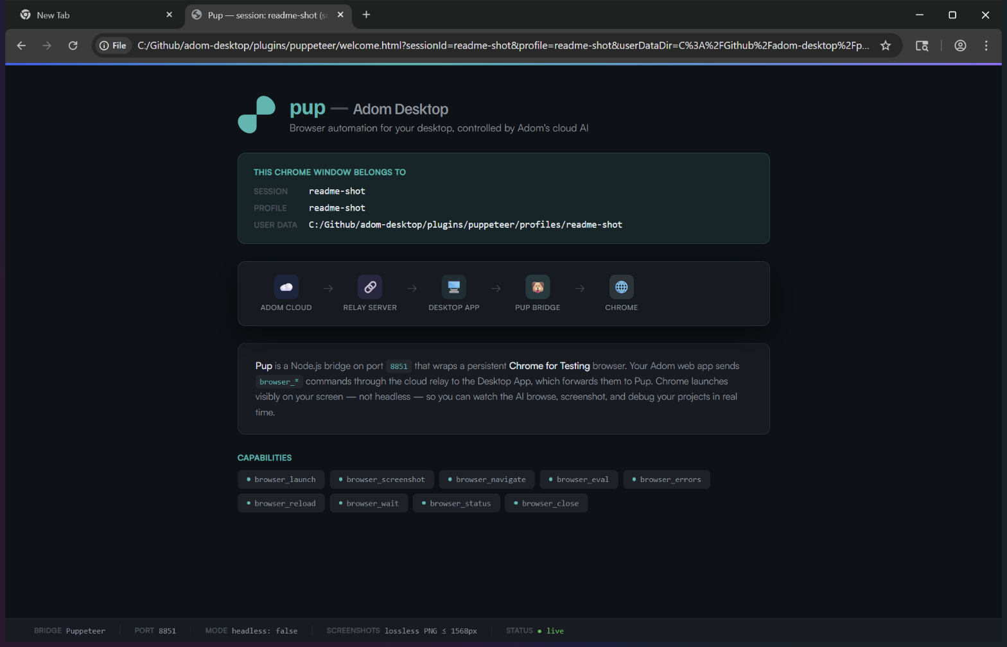Viewport: 1007px width, 647px height.
Task: Click the Adom Desktop title text
Action: (401, 109)
